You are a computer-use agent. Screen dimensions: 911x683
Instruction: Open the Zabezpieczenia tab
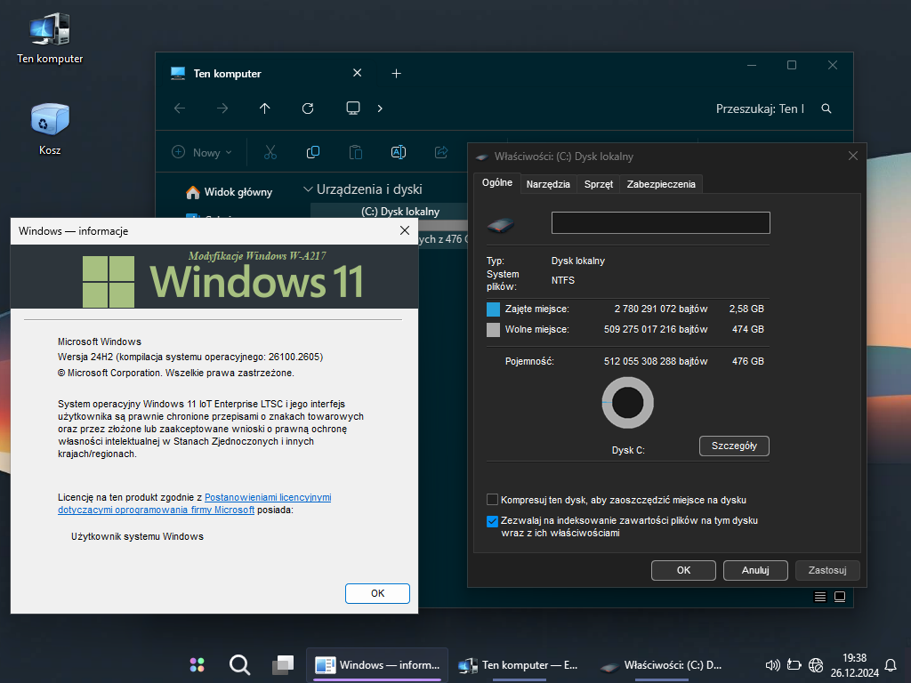(661, 184)
